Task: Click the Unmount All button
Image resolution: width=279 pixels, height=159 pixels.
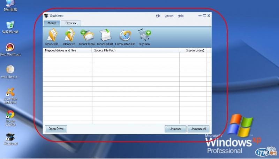Action: [x=198, y=129]
